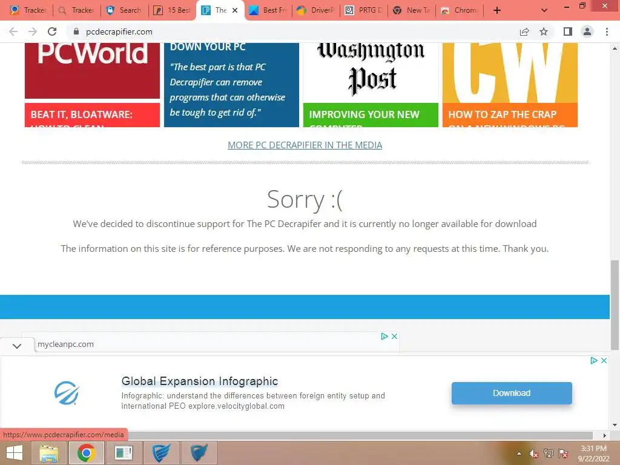Open Chrome from the taskbar
This screenshot has height=465, width=620.
coord(86,453)
